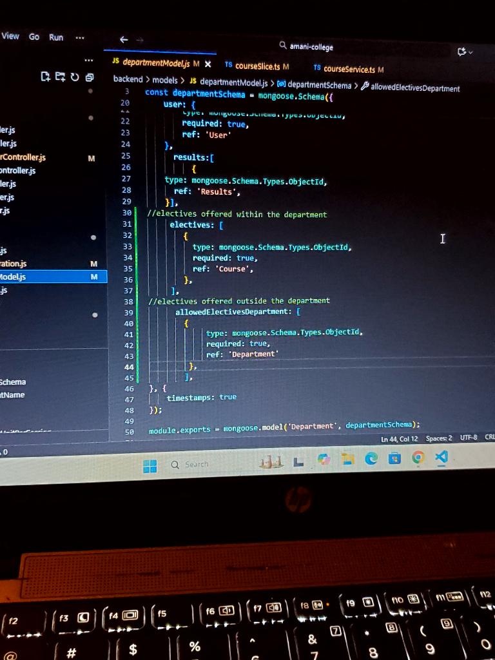Image resolution: width=495 pixels, height=660 pixels.
Task: Click the comment 'electives offered within the department'
Action: pyautogui.click(x=237, y=214)
